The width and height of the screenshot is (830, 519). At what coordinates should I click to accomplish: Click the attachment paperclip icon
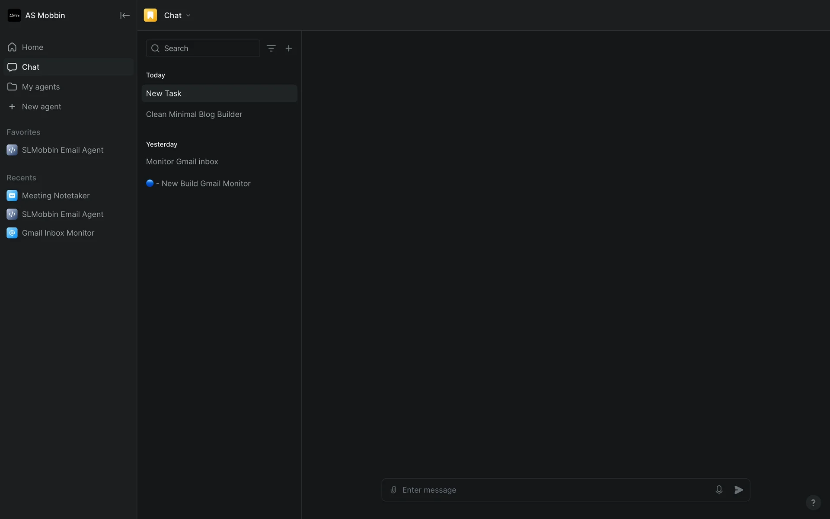click(x=393, y=490)
